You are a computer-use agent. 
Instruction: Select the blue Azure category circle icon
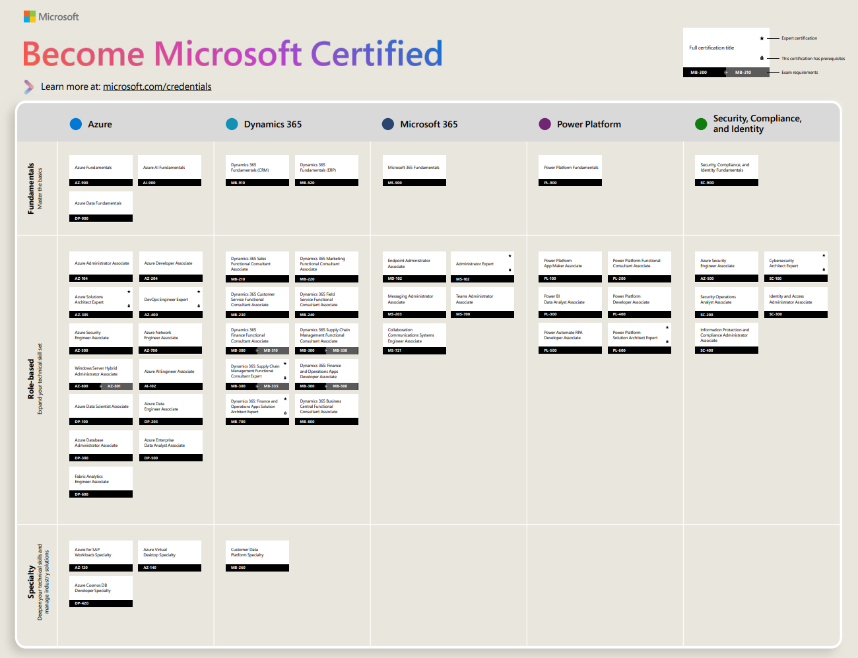(x=75, y=123)
